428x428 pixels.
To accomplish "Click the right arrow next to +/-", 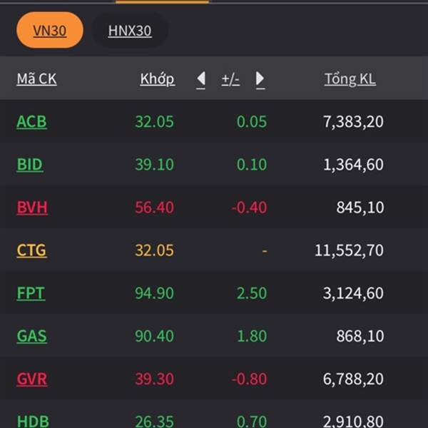I will pos(260,79).
